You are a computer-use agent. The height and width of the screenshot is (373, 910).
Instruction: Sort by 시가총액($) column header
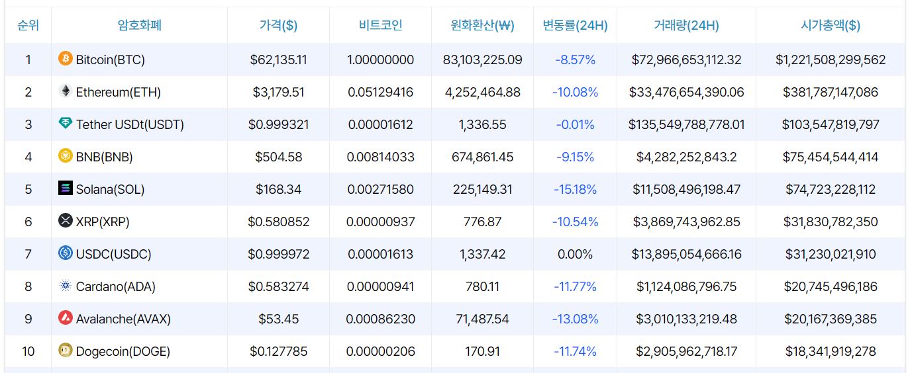[830, 26]
